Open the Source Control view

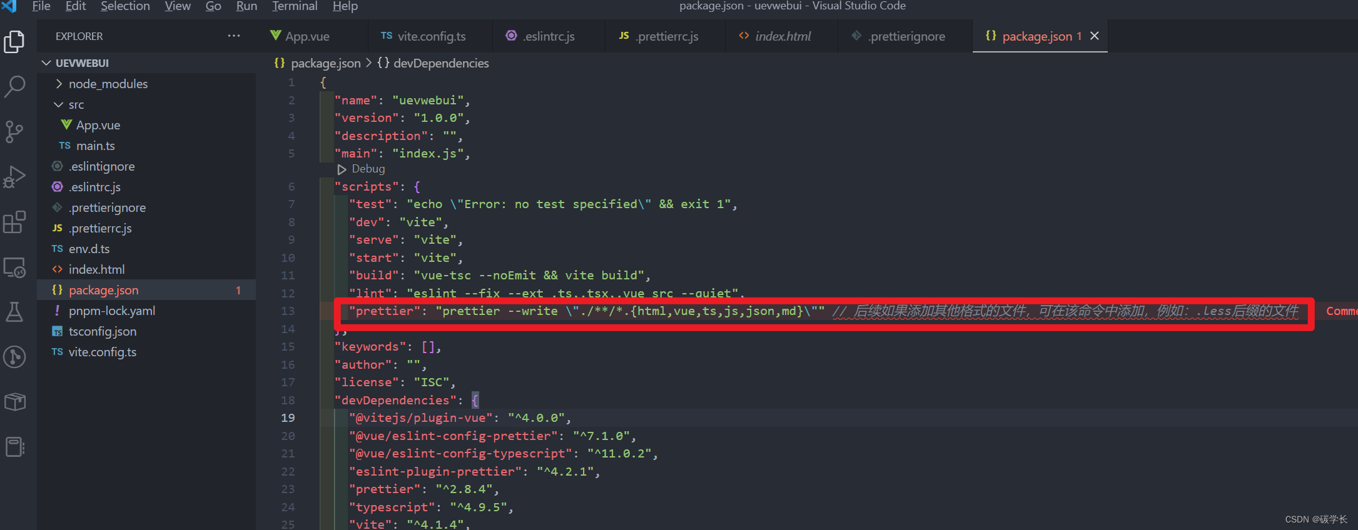click(x=14, y=131)
